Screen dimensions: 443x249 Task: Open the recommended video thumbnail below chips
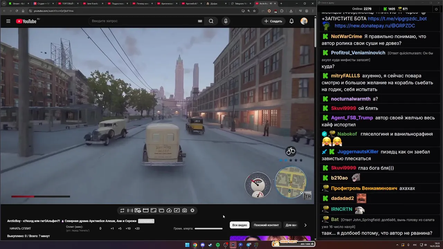(x=270, y=238)
